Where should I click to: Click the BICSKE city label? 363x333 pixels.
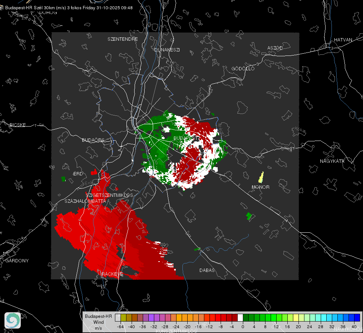pyautogui.click(x=17, y=125)
